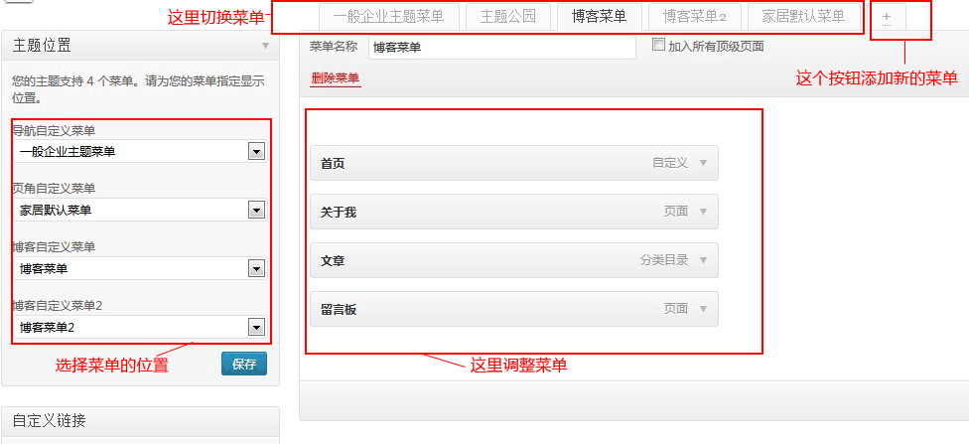Viewport: 969px width, 444px height.
Task: Open the 家居默认菜单 tab
Action: pos(802,17)
